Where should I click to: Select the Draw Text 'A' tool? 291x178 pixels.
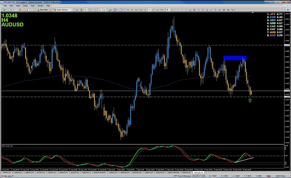click(211, 10)
